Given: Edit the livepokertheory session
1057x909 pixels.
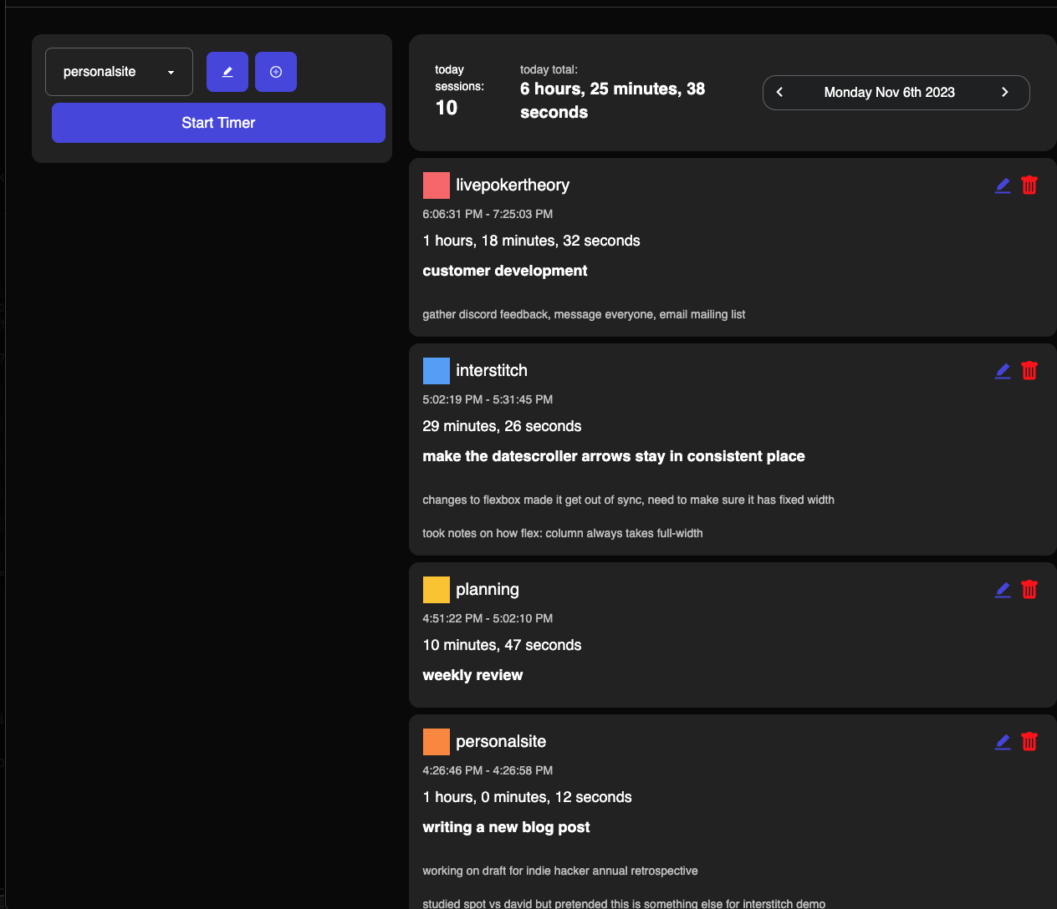Looking at the screenshot, I should point(1003,185).
